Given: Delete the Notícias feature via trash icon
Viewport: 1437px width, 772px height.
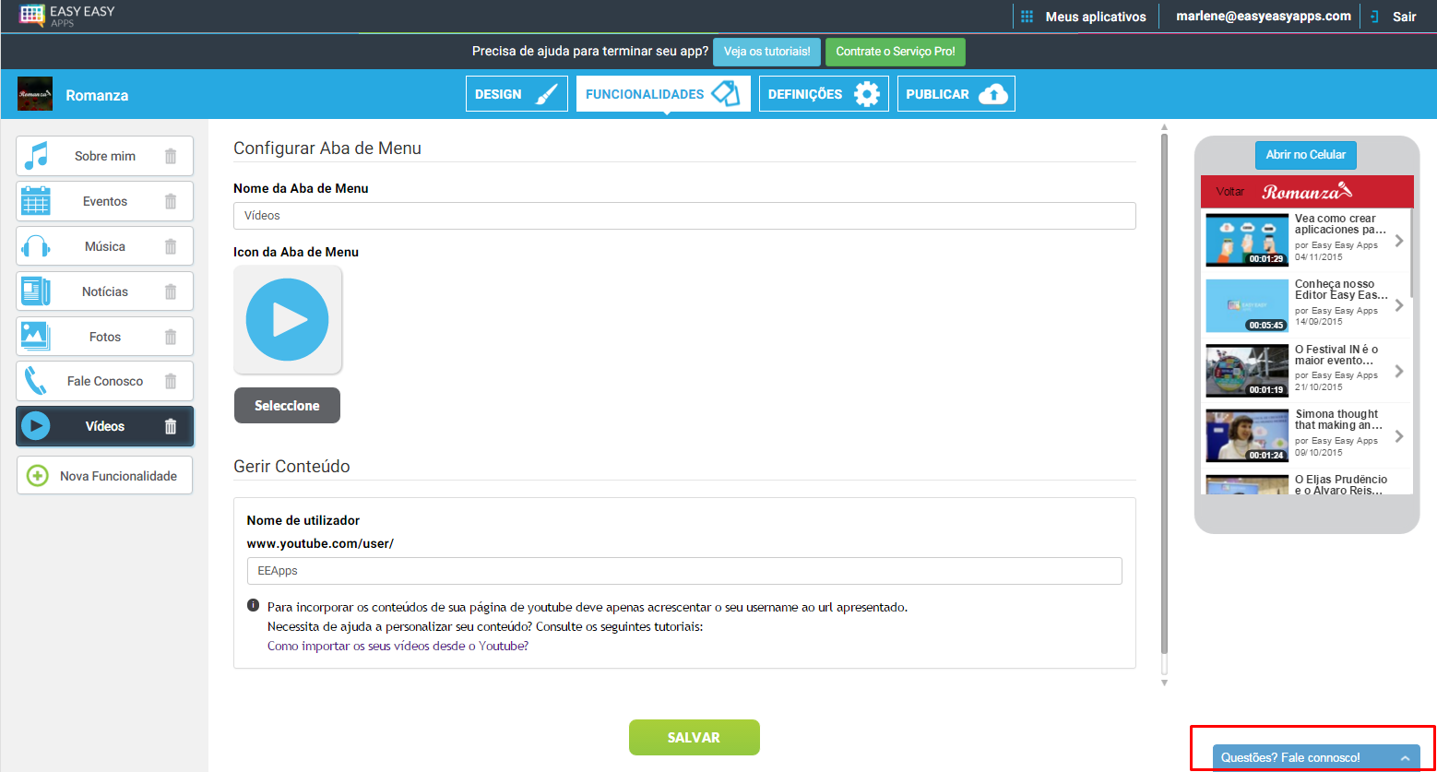Looking at the screenshot, I should pyautogui.click(x=171, y=291).
